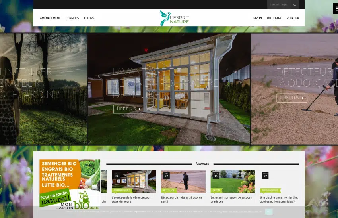Click the L'Esprit Nature hummingbird logo
The height and width of the screenshot is (218, 338).
(174, 18)
